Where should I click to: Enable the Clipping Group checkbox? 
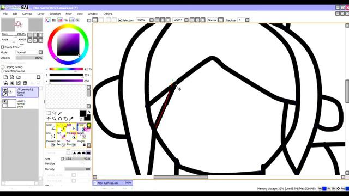tap(2, 67)
